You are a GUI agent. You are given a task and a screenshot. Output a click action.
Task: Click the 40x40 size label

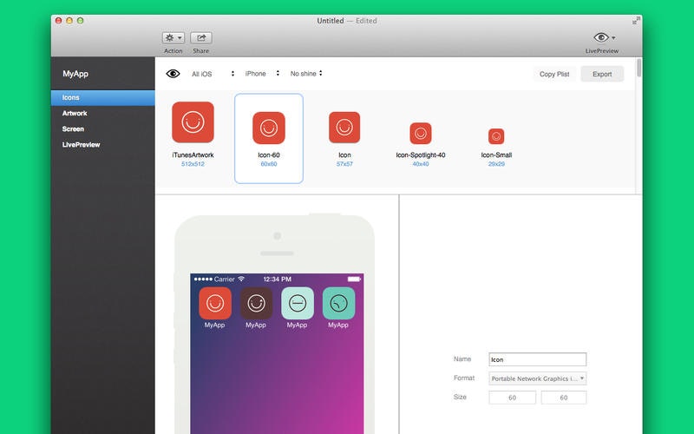[x=421, y=164]
